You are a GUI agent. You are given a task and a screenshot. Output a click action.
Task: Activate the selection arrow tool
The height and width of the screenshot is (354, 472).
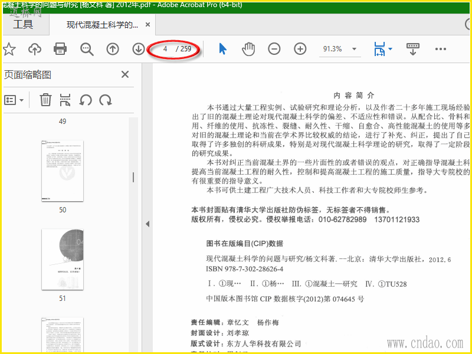click(x=223, y=49)
